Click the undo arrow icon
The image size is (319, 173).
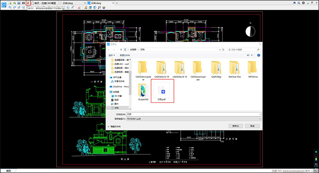click(x=10, y=8)
